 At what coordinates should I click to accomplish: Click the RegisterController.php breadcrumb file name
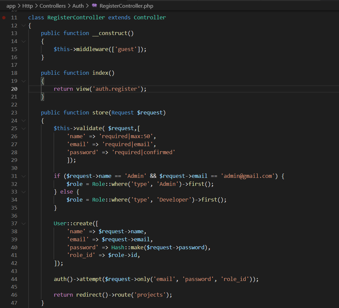(x=126, y=6)
